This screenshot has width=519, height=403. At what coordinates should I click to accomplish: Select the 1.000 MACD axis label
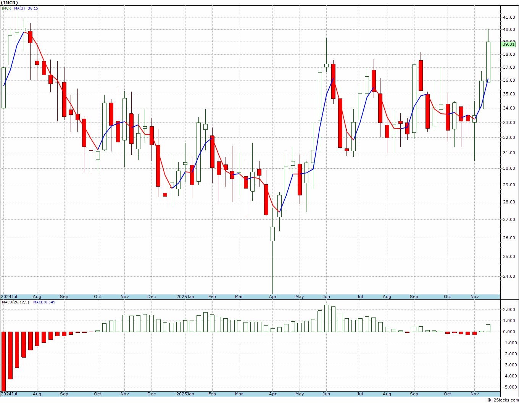tap(509, 321)
